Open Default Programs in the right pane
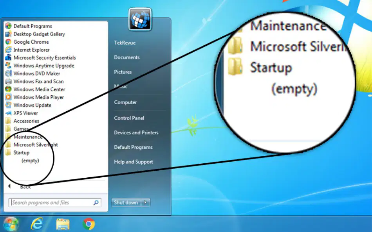Screen dimensions: 372x232 (x=133, y=147)
